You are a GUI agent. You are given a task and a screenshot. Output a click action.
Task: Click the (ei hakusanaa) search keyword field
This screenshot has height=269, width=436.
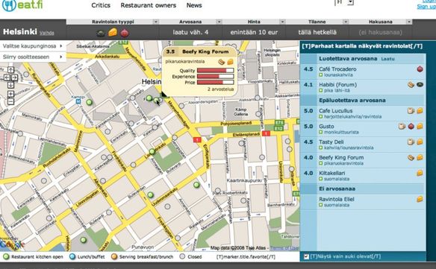tap(381, 33)
